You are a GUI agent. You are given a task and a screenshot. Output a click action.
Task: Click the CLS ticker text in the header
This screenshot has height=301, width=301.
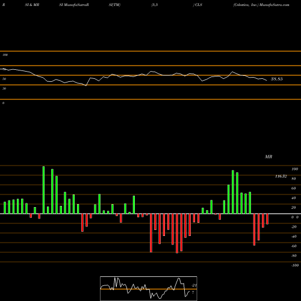[x=199, y=5]
